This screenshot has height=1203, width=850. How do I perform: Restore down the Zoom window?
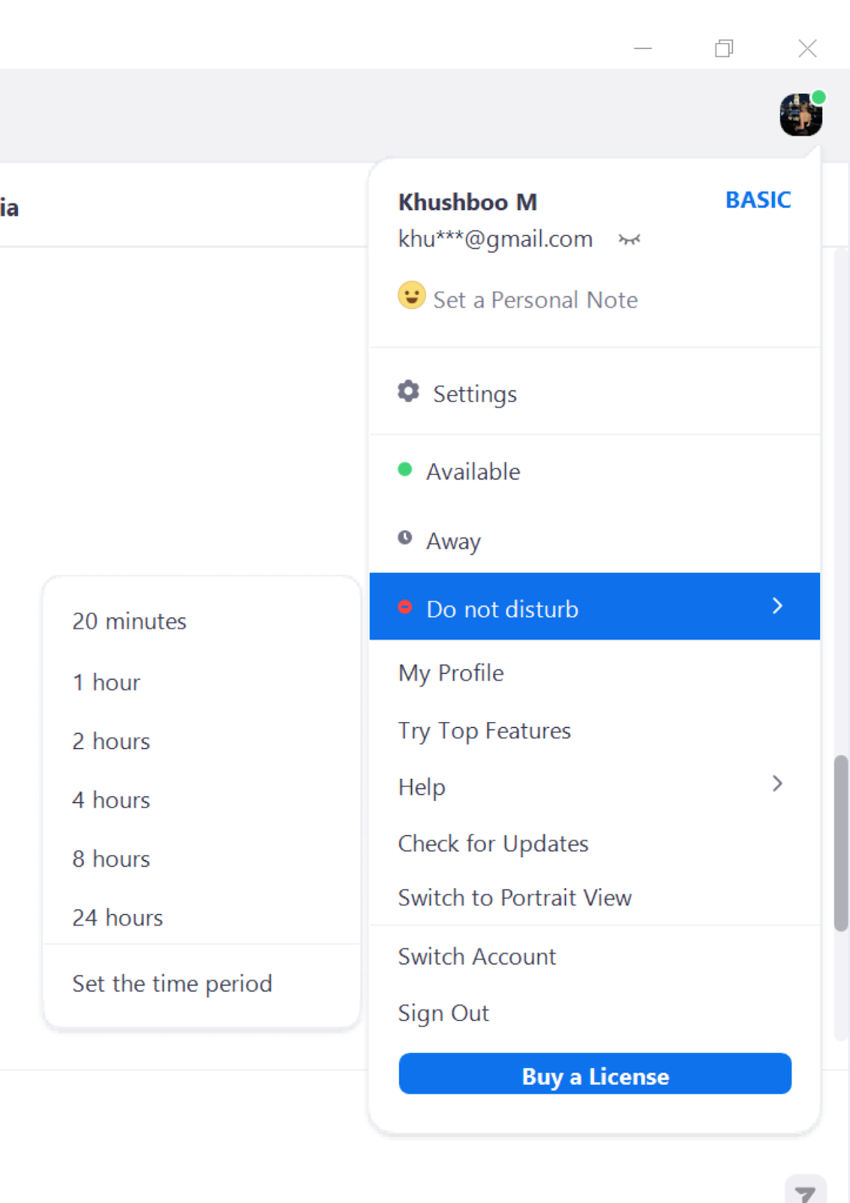point(724,48)
